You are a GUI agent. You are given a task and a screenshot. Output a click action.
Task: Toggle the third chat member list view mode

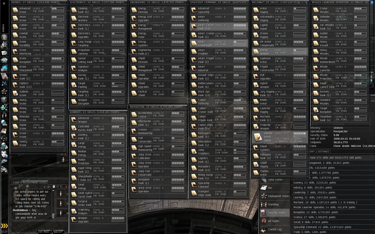tap(61, 187)
